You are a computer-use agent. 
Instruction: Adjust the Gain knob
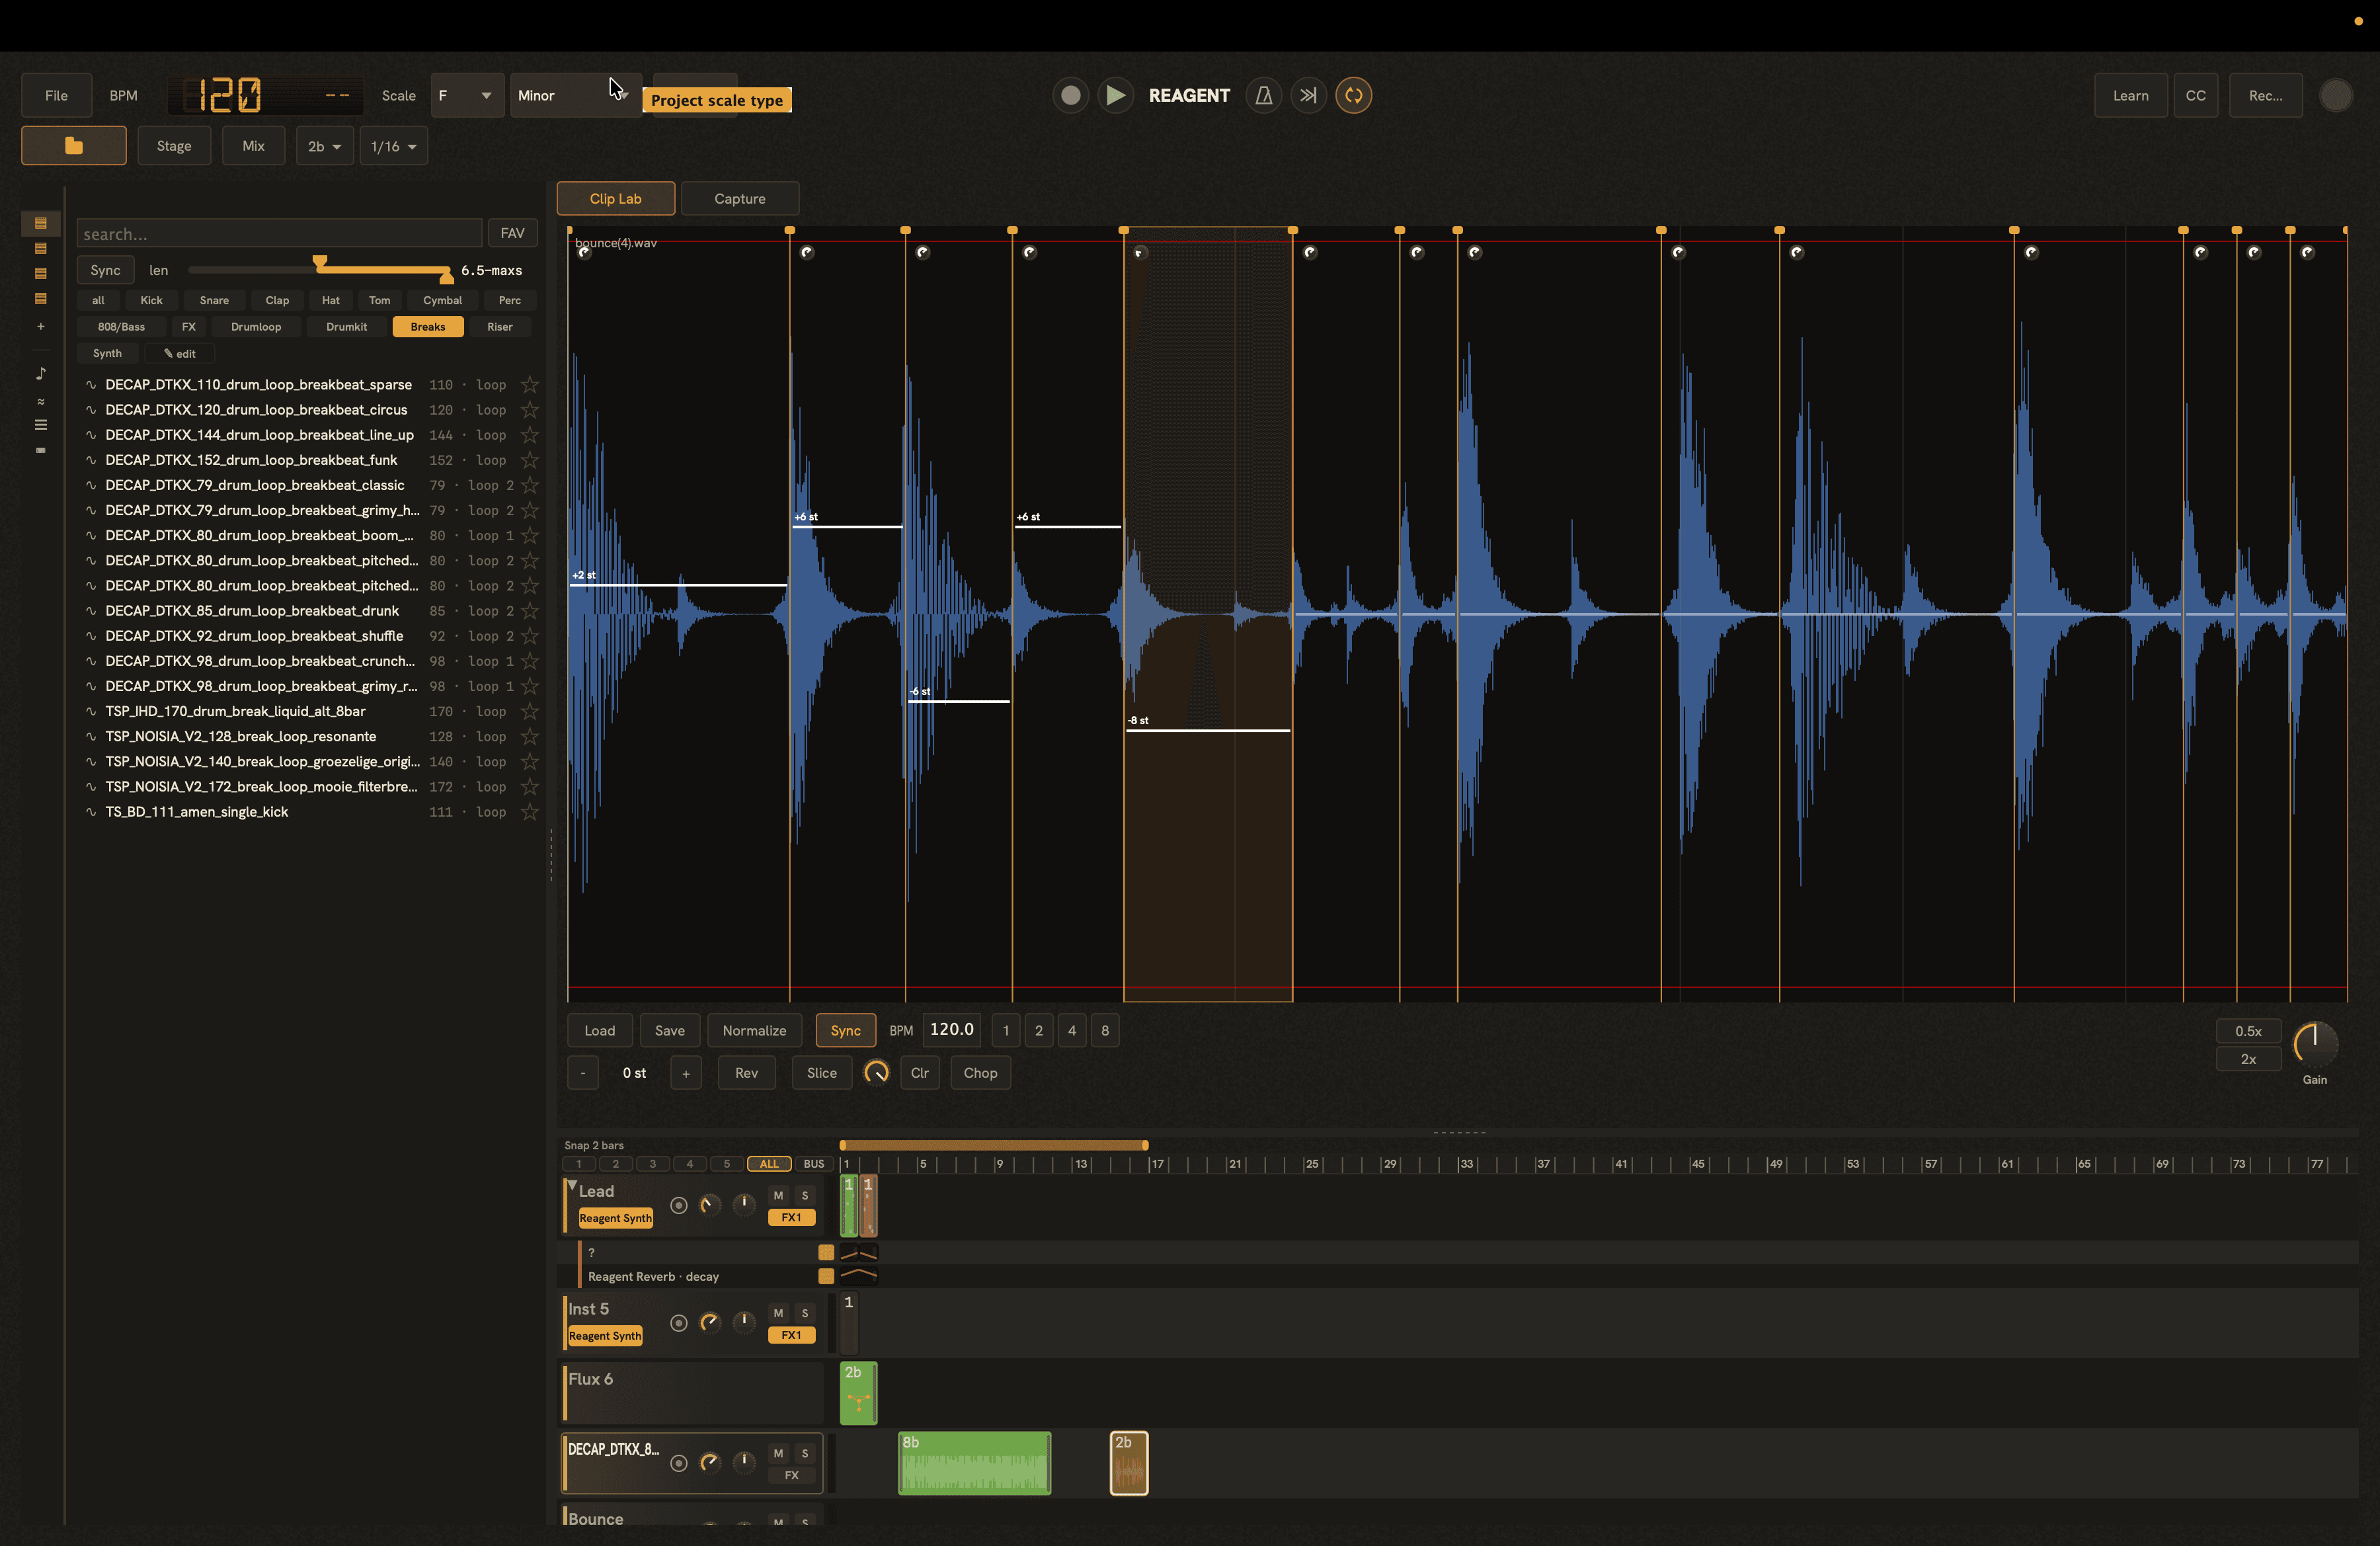pos(2314,1044)
